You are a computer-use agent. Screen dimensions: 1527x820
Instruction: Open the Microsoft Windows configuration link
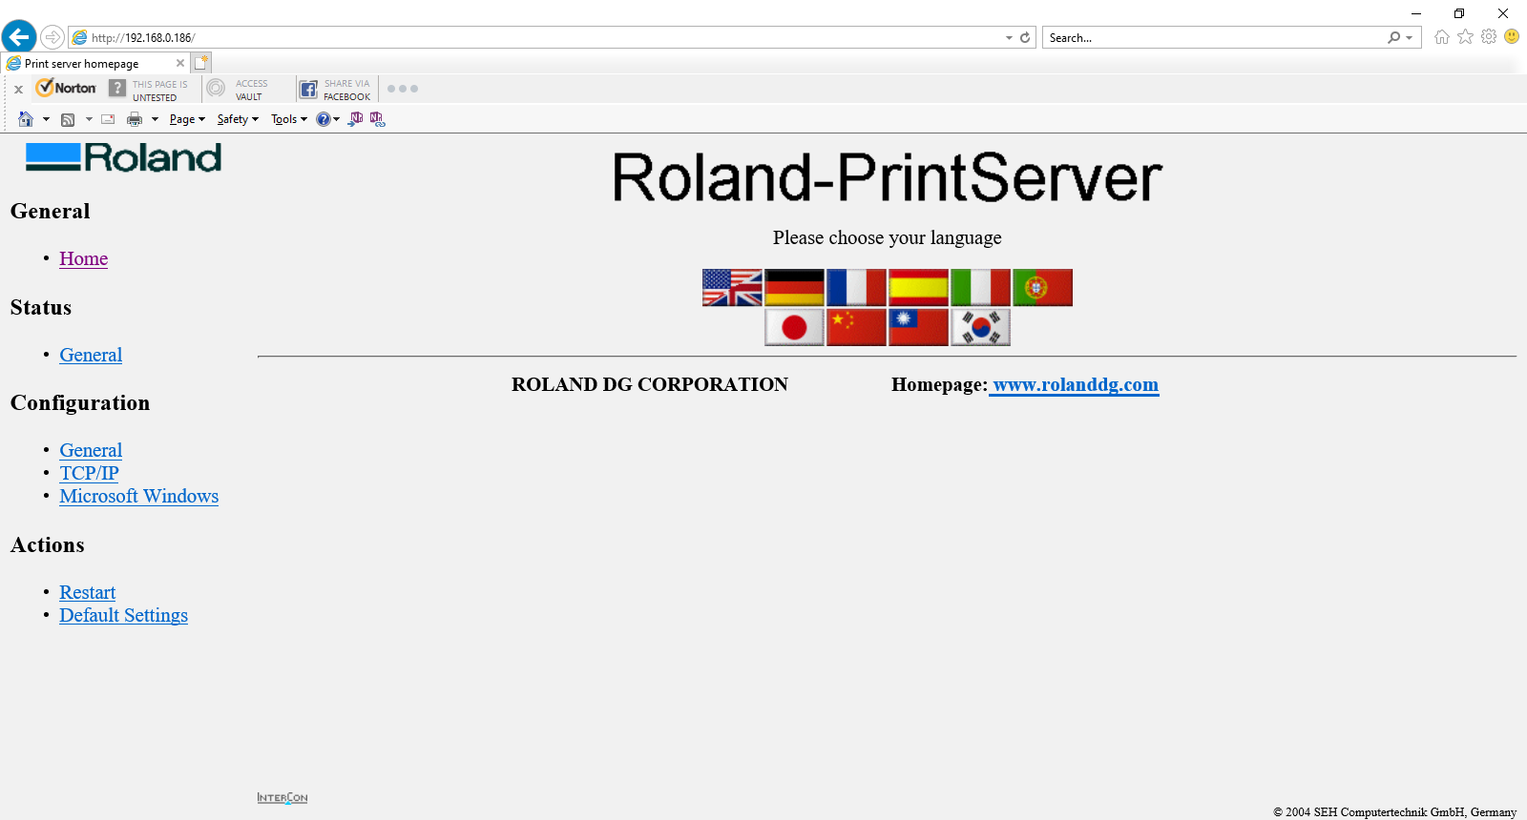[x=139, y=496]
